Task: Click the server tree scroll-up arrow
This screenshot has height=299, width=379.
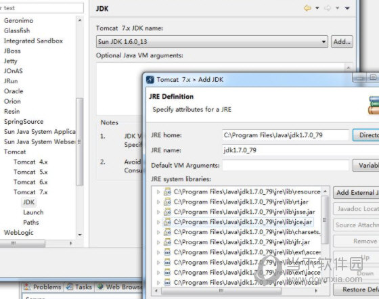Action: point(80,20)
